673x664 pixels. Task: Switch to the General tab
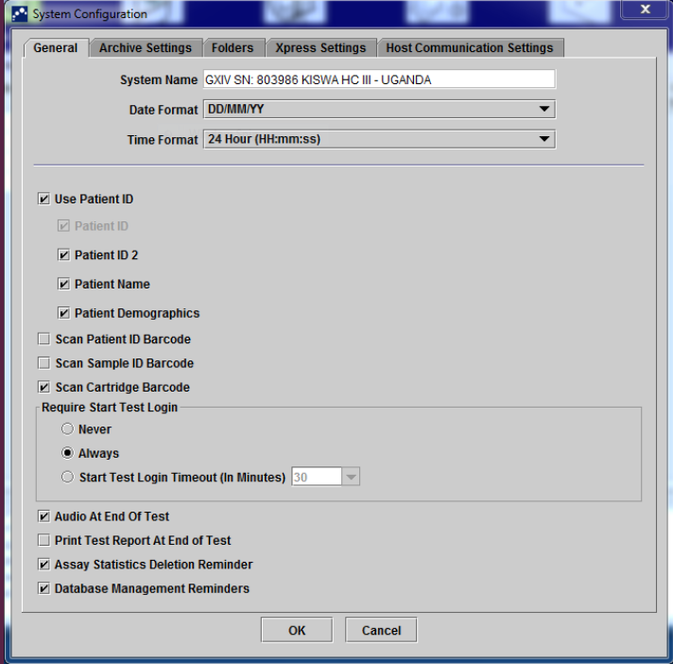[56, 47]
